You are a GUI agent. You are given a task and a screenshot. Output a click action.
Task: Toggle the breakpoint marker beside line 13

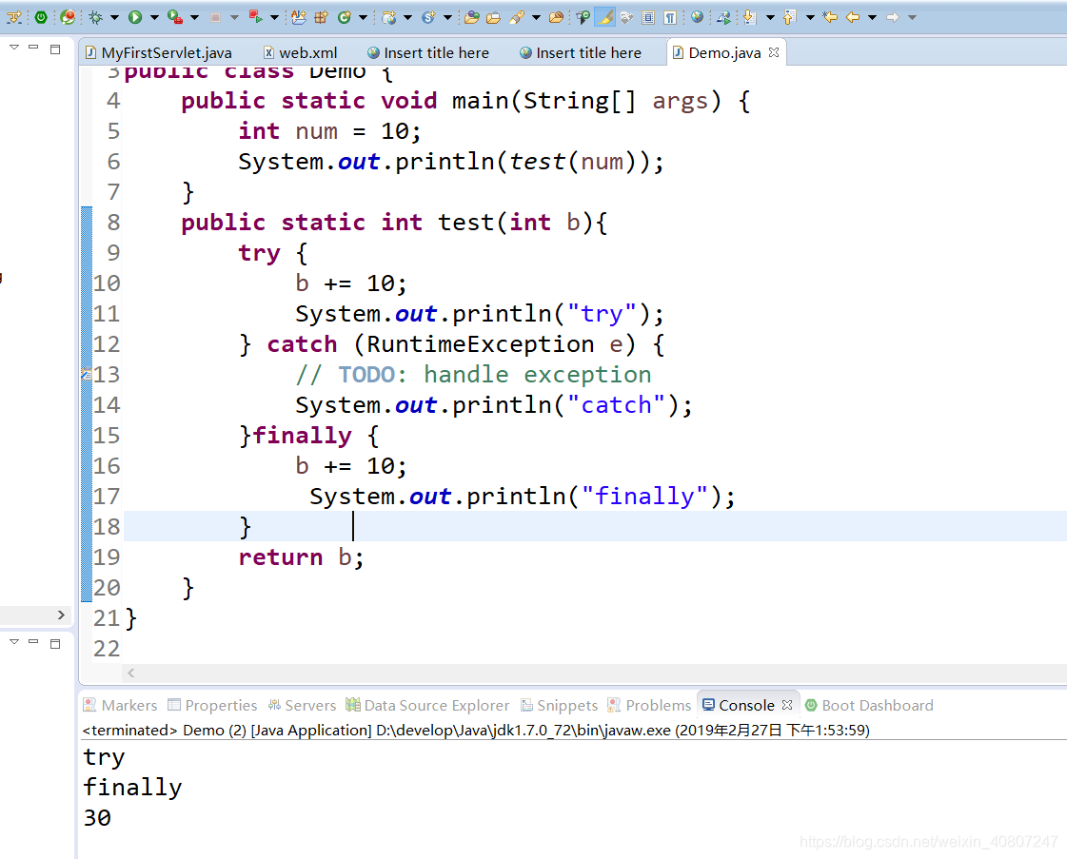[87, 374]
